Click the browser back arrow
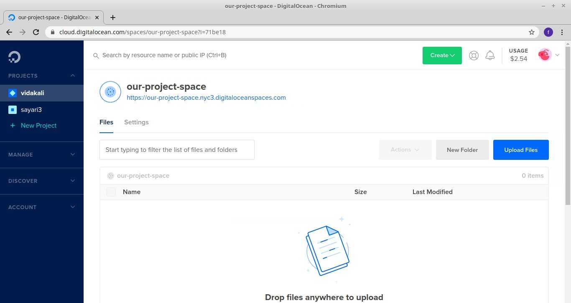The height and width of the screenshot is (303, 571). [9, 32]
